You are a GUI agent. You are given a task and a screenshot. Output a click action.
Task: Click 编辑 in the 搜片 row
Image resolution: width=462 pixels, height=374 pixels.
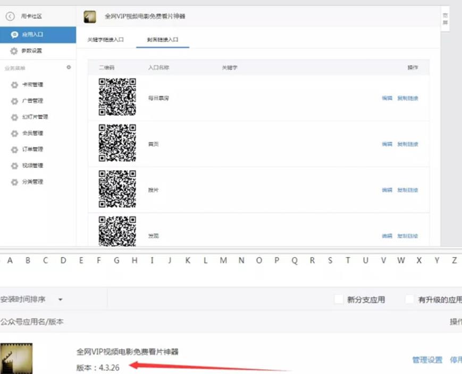pos(387,190)
